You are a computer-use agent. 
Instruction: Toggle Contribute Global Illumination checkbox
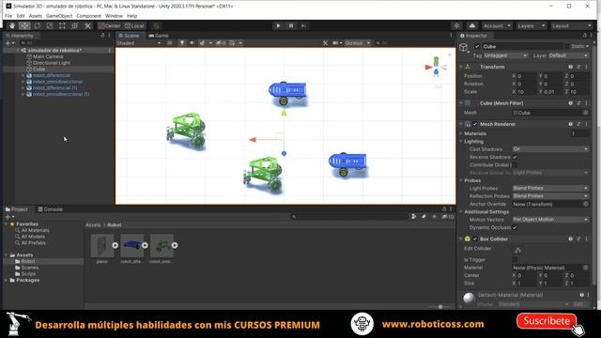[515, 165]
